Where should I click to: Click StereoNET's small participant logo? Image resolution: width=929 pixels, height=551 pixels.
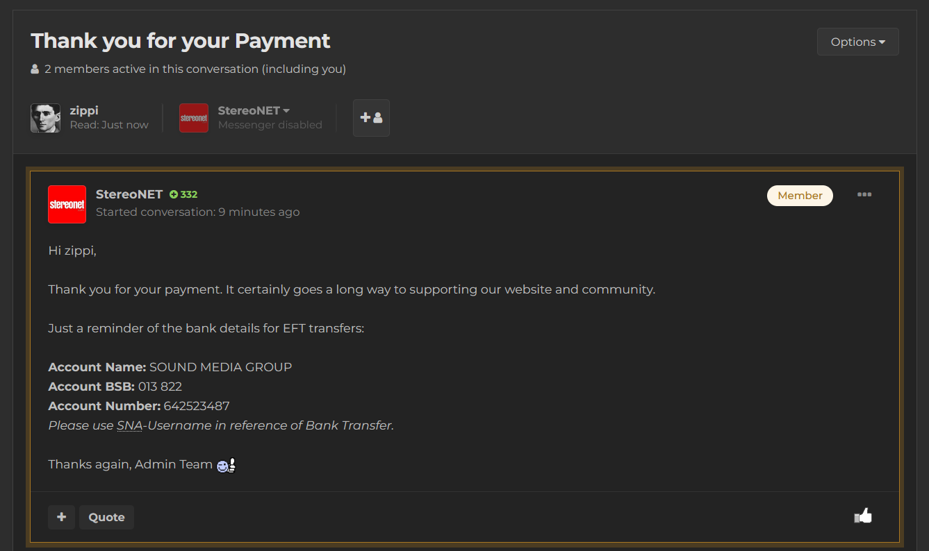pyautogui.click(x=194, y=118)
